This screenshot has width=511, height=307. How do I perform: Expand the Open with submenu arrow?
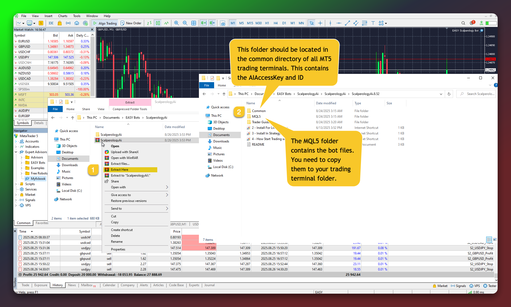tap(167, 187)
